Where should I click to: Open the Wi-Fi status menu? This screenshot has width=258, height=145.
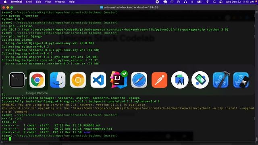click(208, 2)
